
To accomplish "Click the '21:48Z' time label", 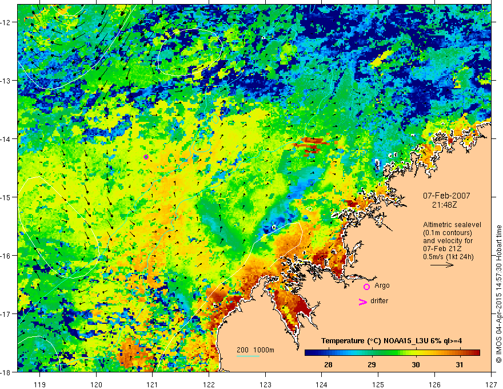I will pyautogui.click(x=444, y=204).
